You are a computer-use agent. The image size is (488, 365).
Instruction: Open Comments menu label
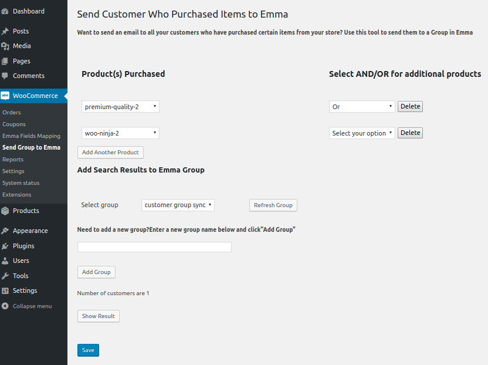point(29,76)
